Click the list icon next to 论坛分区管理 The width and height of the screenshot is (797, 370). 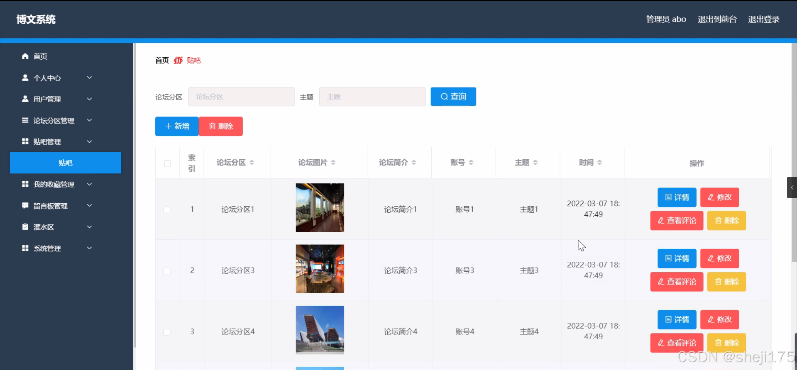pyautogui.click(x=25, y=120)
